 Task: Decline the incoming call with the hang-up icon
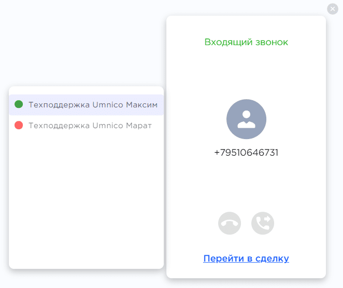[230, 224]
